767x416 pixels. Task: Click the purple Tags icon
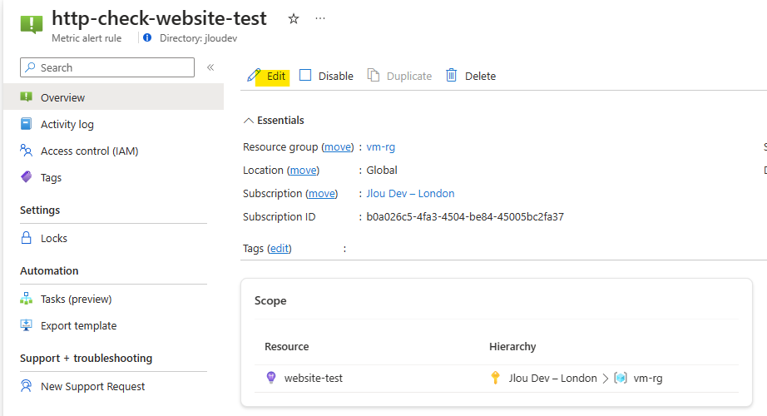[x=27, y=176]
